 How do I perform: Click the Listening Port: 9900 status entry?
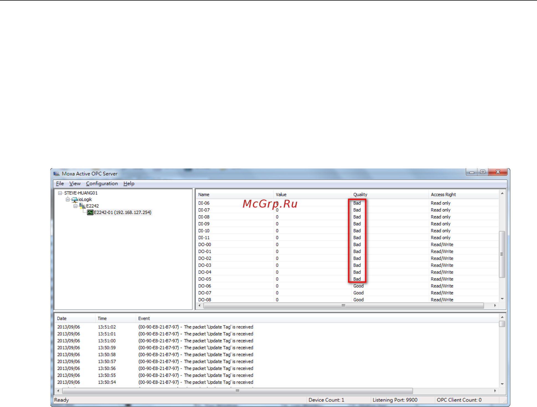tap(395, 400)
